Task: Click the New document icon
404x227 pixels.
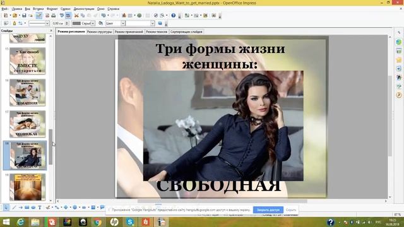Action: pyautogui.click(x=6, y=15)
